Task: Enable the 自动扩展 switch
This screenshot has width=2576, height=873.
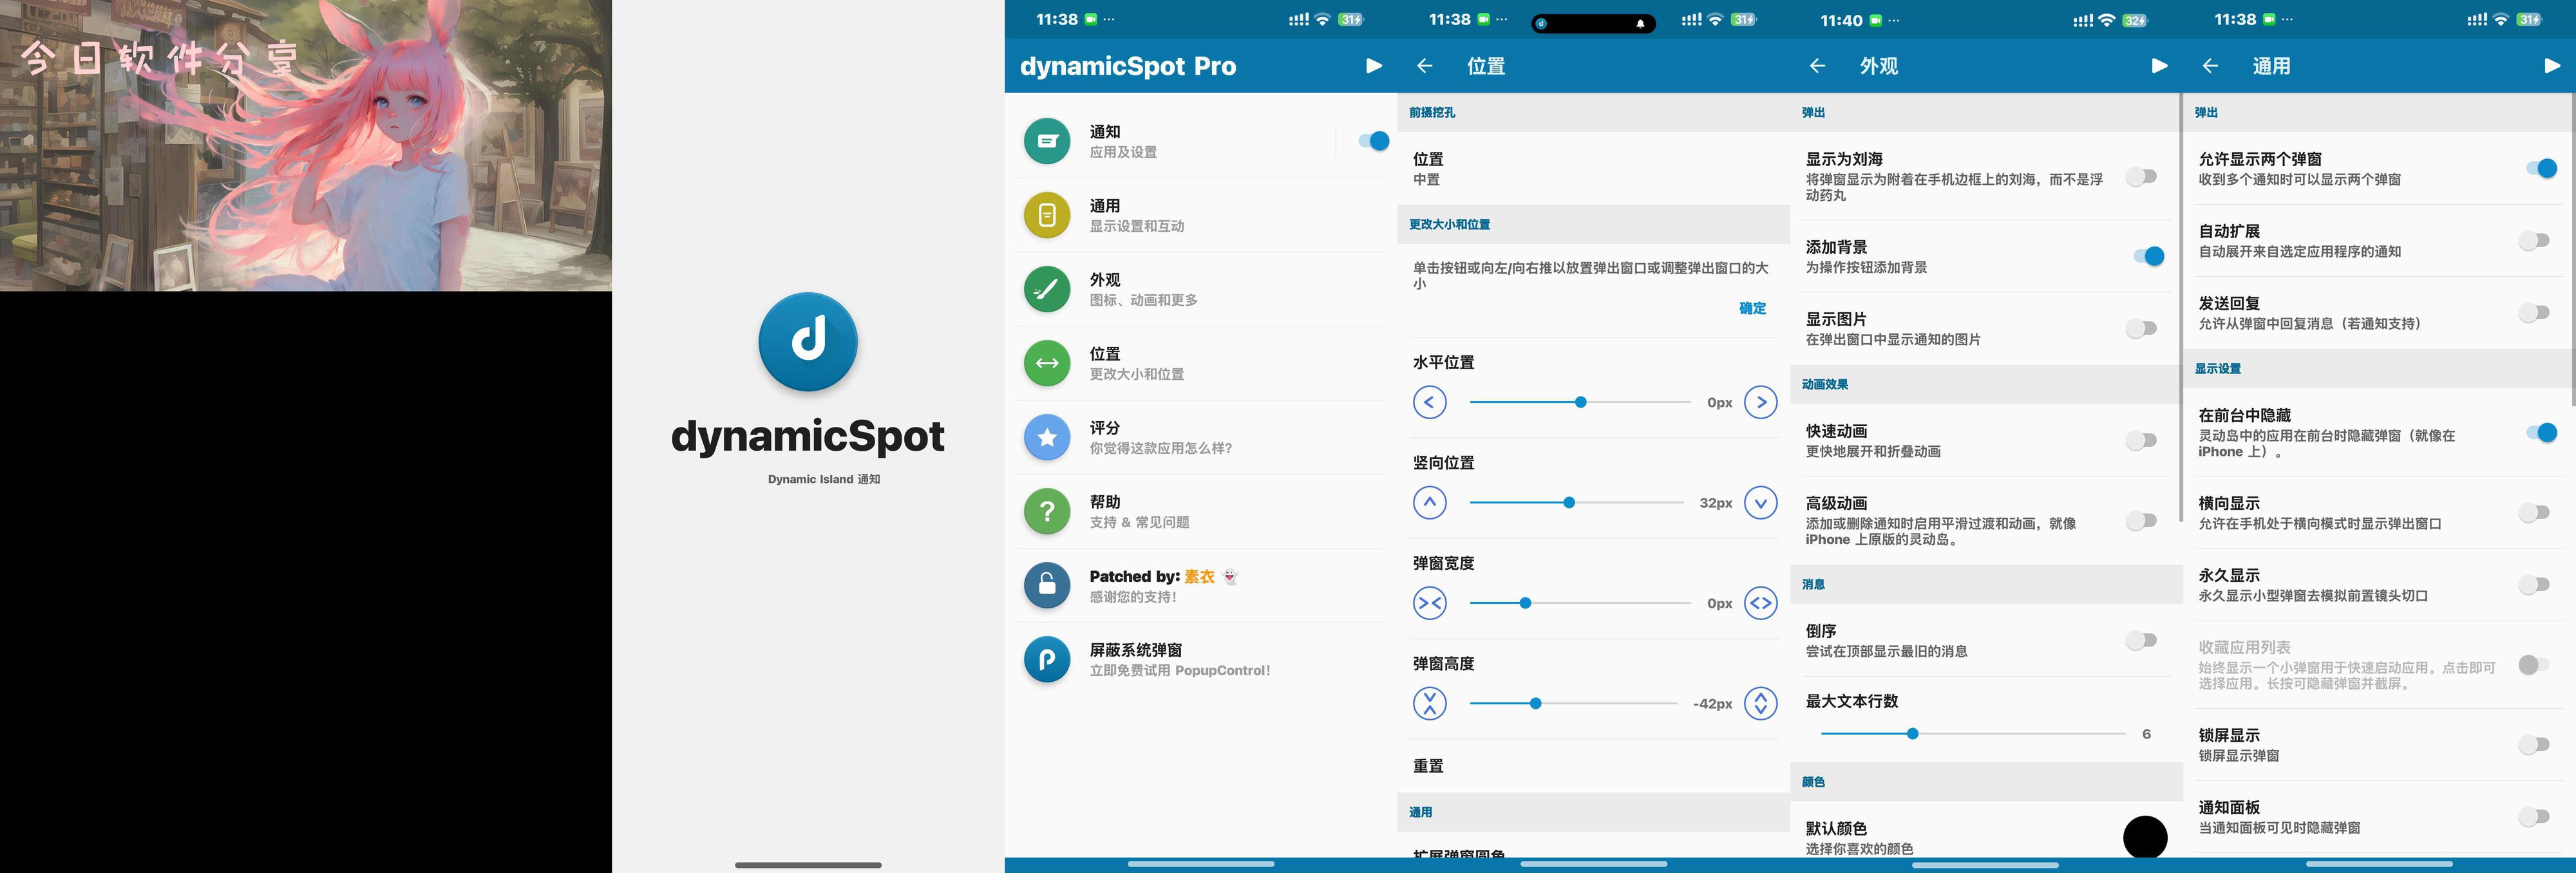Action: tap(2534, 241)
